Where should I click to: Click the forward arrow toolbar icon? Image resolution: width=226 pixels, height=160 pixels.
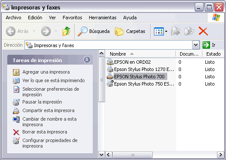(46, 31)
